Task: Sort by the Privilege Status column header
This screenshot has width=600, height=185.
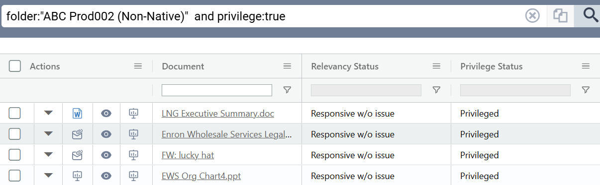Action: (x=492, y=66)
